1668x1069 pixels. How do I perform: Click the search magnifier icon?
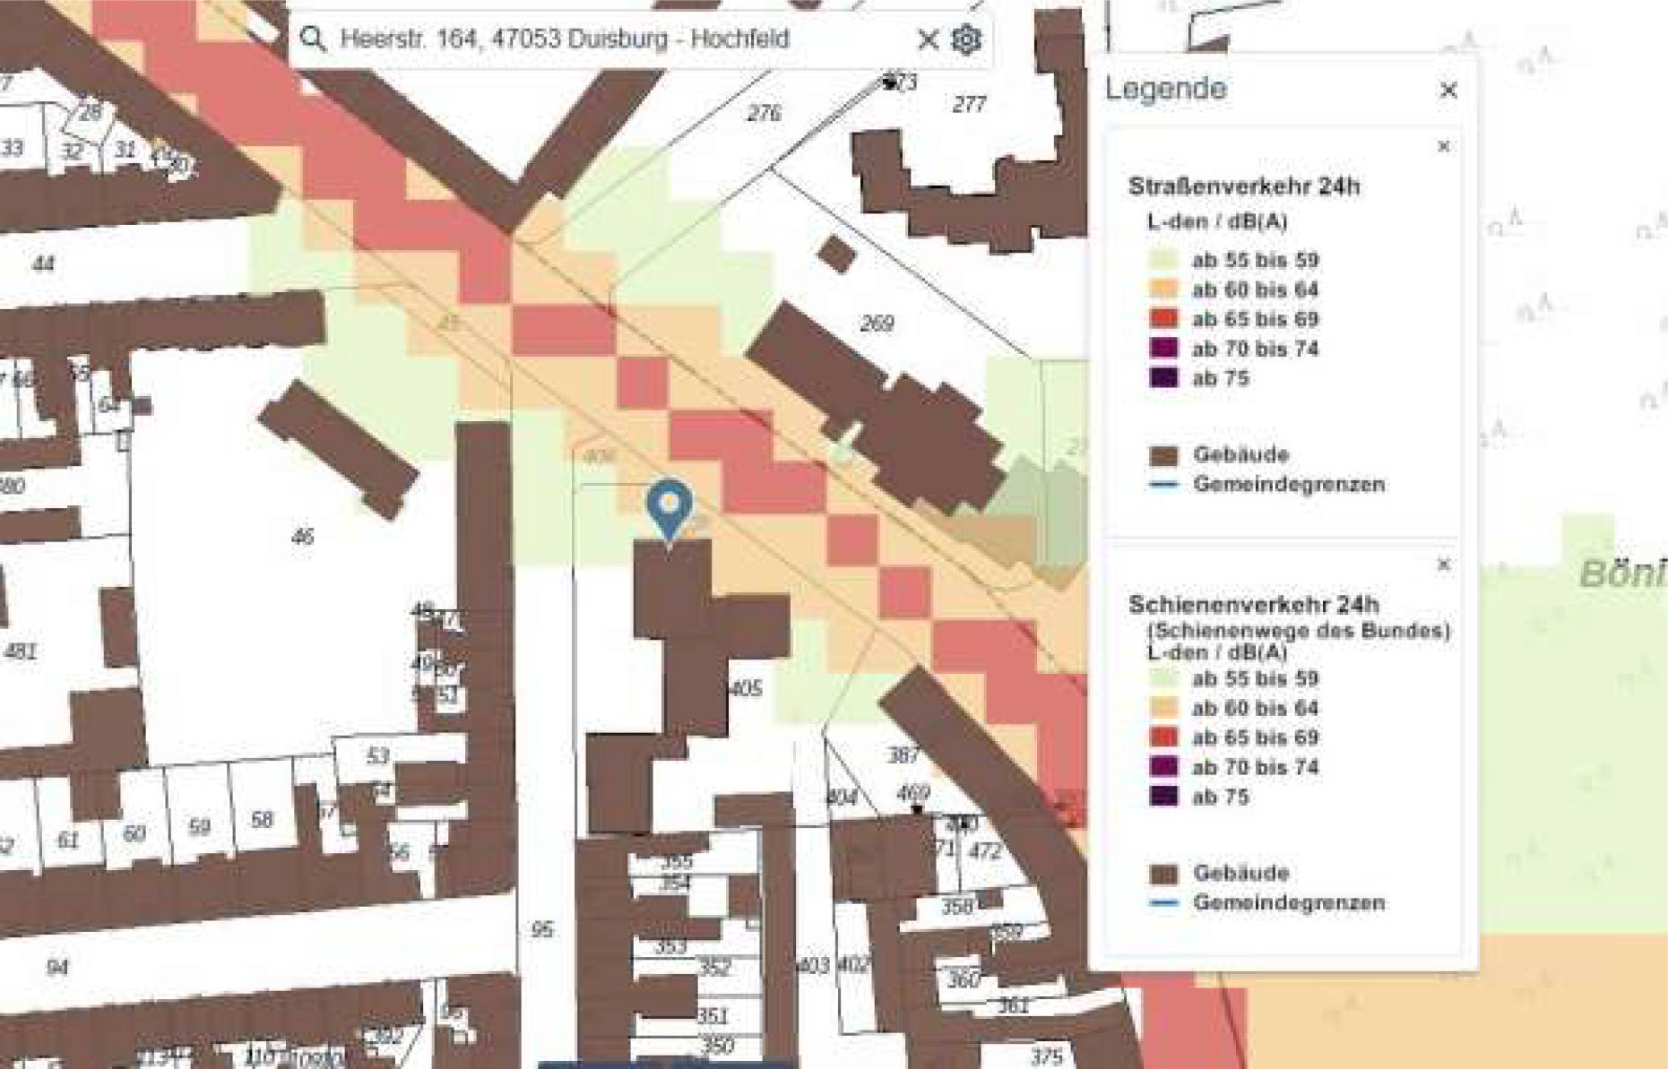(x=313, y=39)
